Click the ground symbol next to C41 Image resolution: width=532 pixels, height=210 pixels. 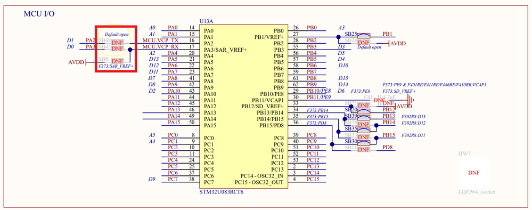[411, 100]
